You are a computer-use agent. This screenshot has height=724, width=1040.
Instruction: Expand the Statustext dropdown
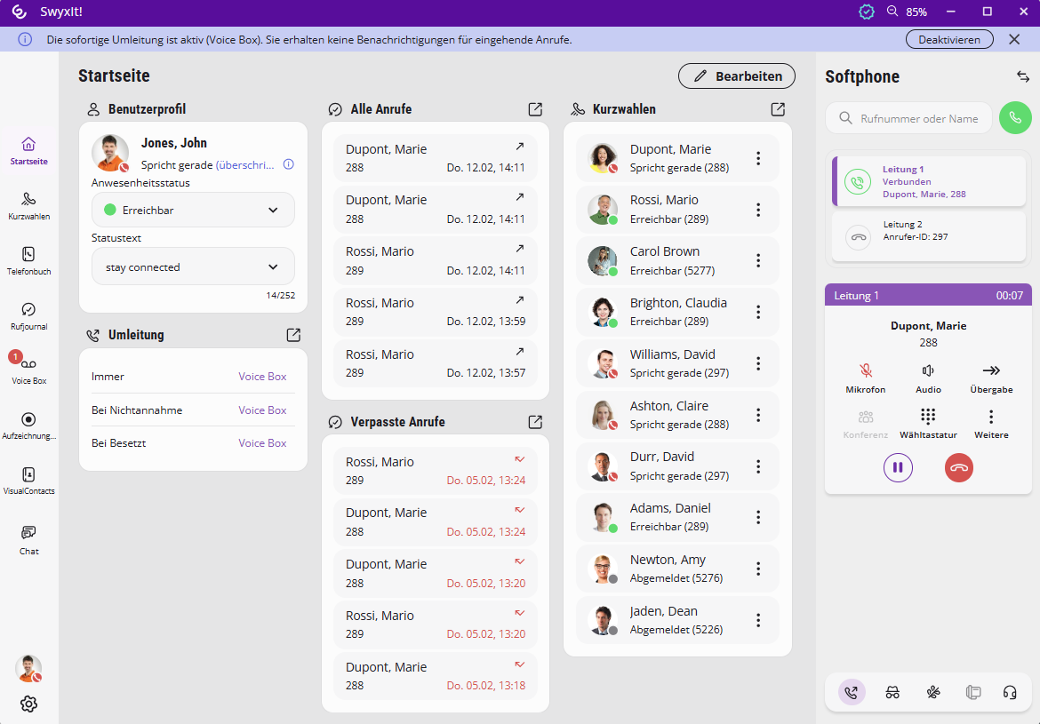(193, 267)
